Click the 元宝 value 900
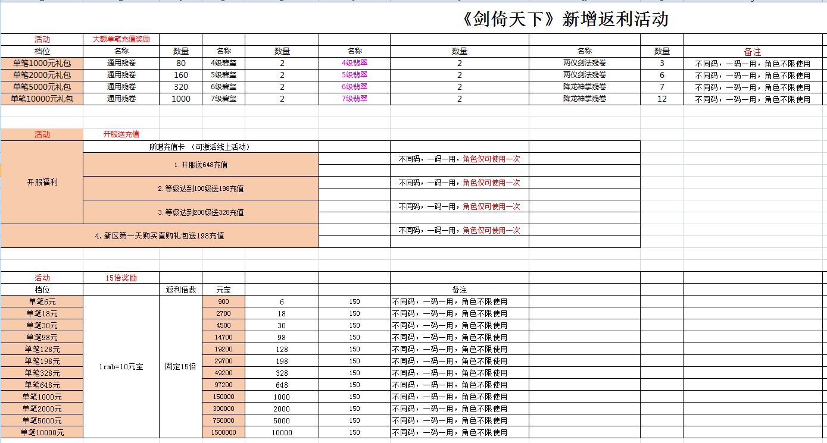 pyautogui.click(x=223, y=301)
